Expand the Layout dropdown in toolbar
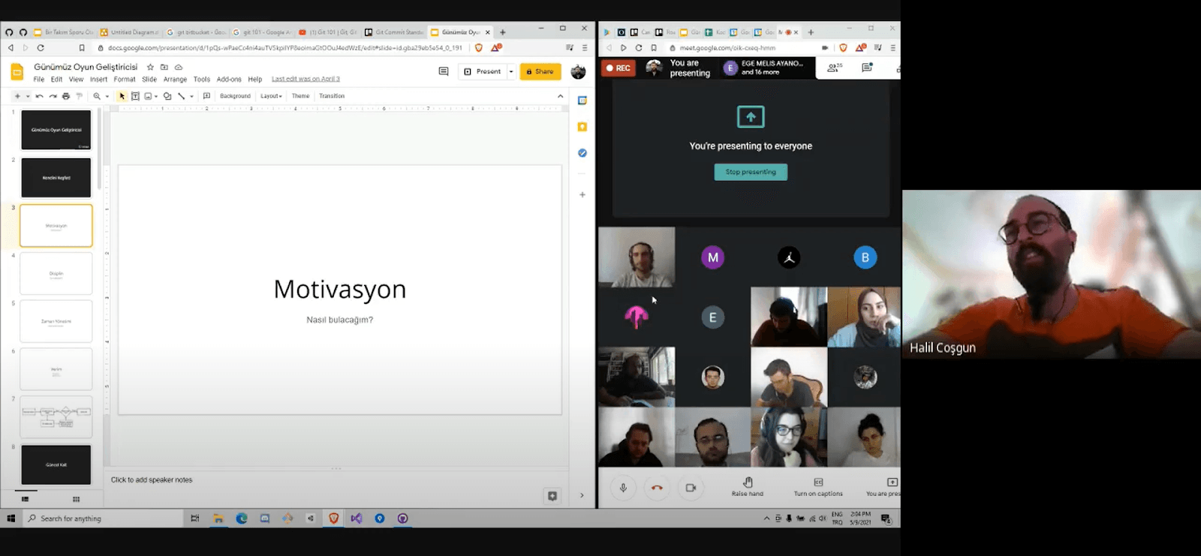This screenshot has width=1201, height=556. tap(271, 96)
